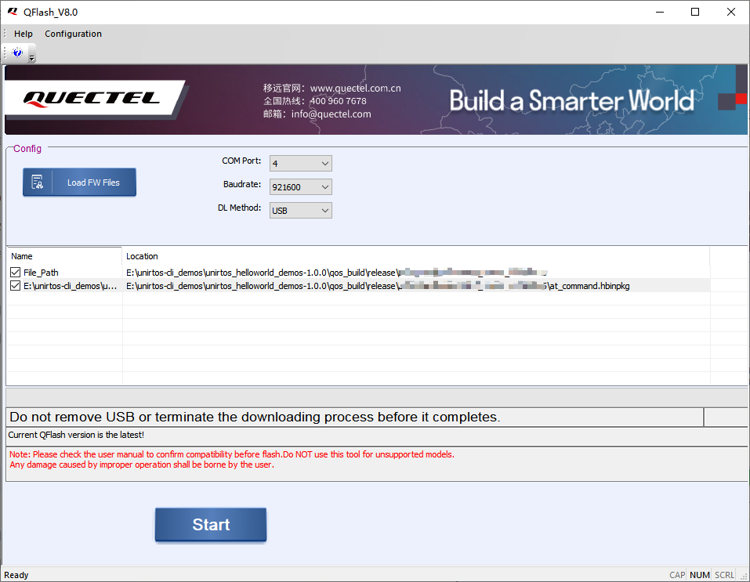The height and width of the screenshot is (582, 750).
Task: Expand the DL Method dropdown
Action: pos(325,211)
